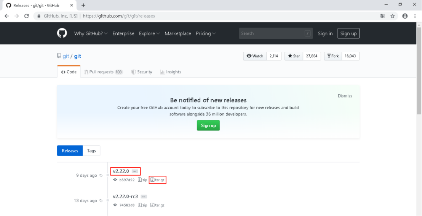Click the slash shortcut icon in the search box
Viewport: 422px width, 216px height.
tap(308, 33)
